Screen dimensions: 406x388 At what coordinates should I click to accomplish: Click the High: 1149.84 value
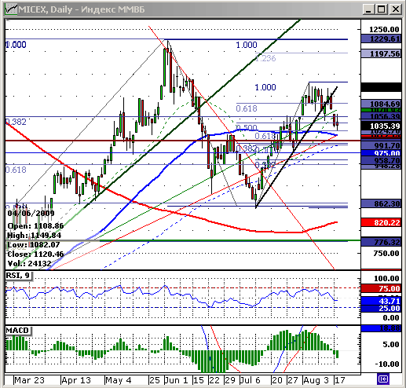point(35,235)
